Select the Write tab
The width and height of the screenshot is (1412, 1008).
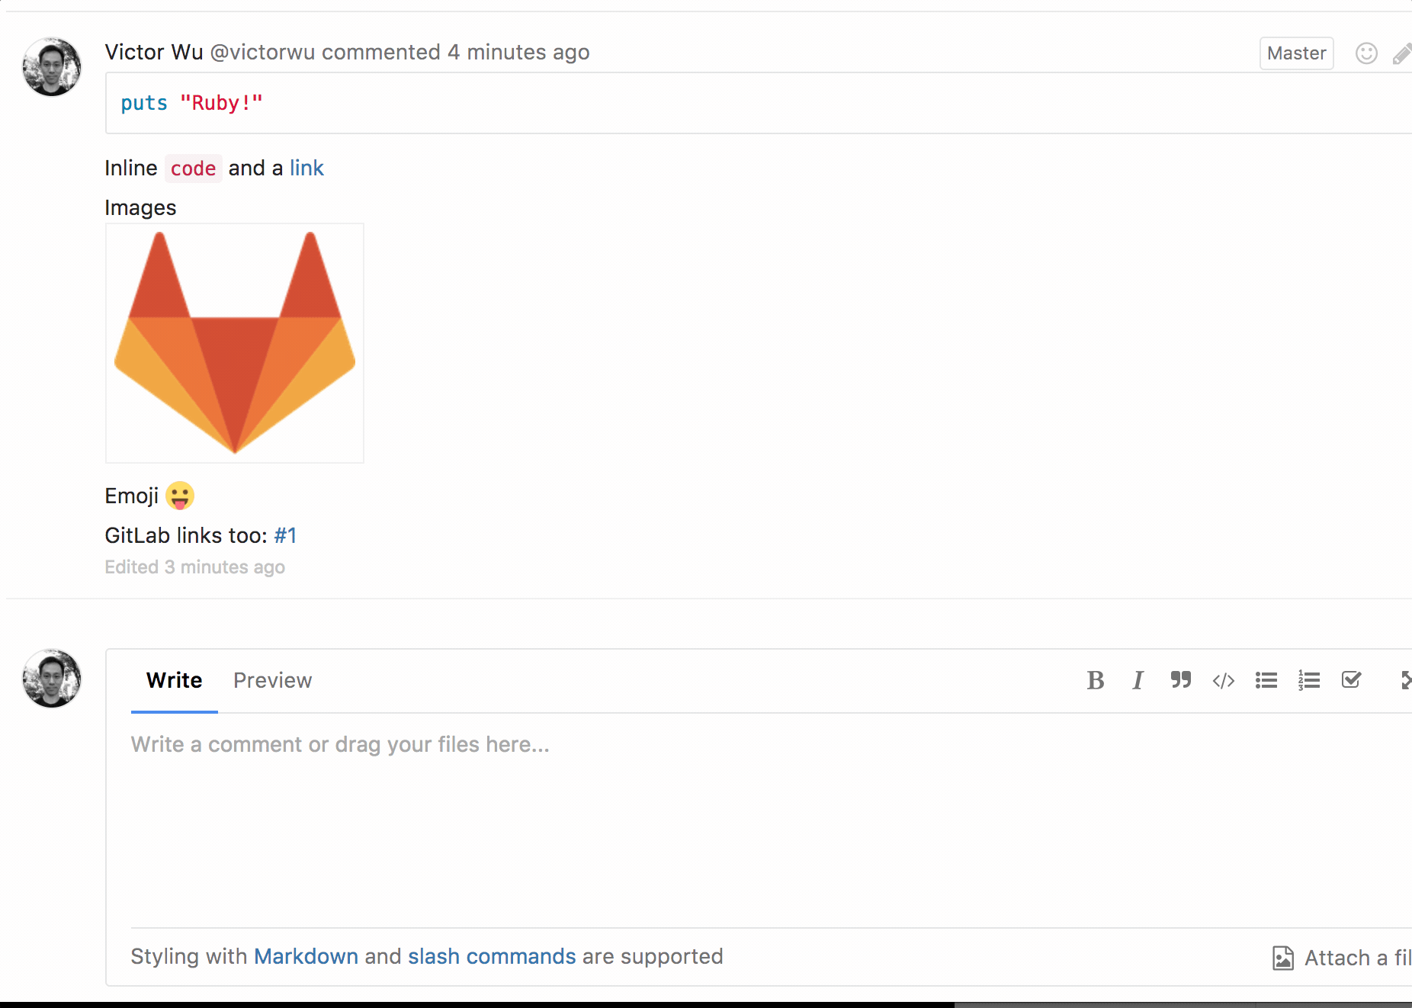point(173,680)
